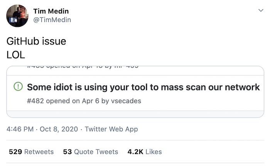Select the #482 issue number text
The width and height of the screenshot is (270, 166).
[x=35, y=101]
